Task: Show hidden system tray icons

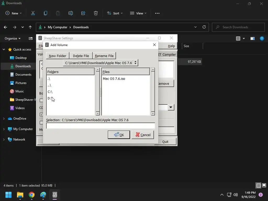Action: click(x=222, y=195)
